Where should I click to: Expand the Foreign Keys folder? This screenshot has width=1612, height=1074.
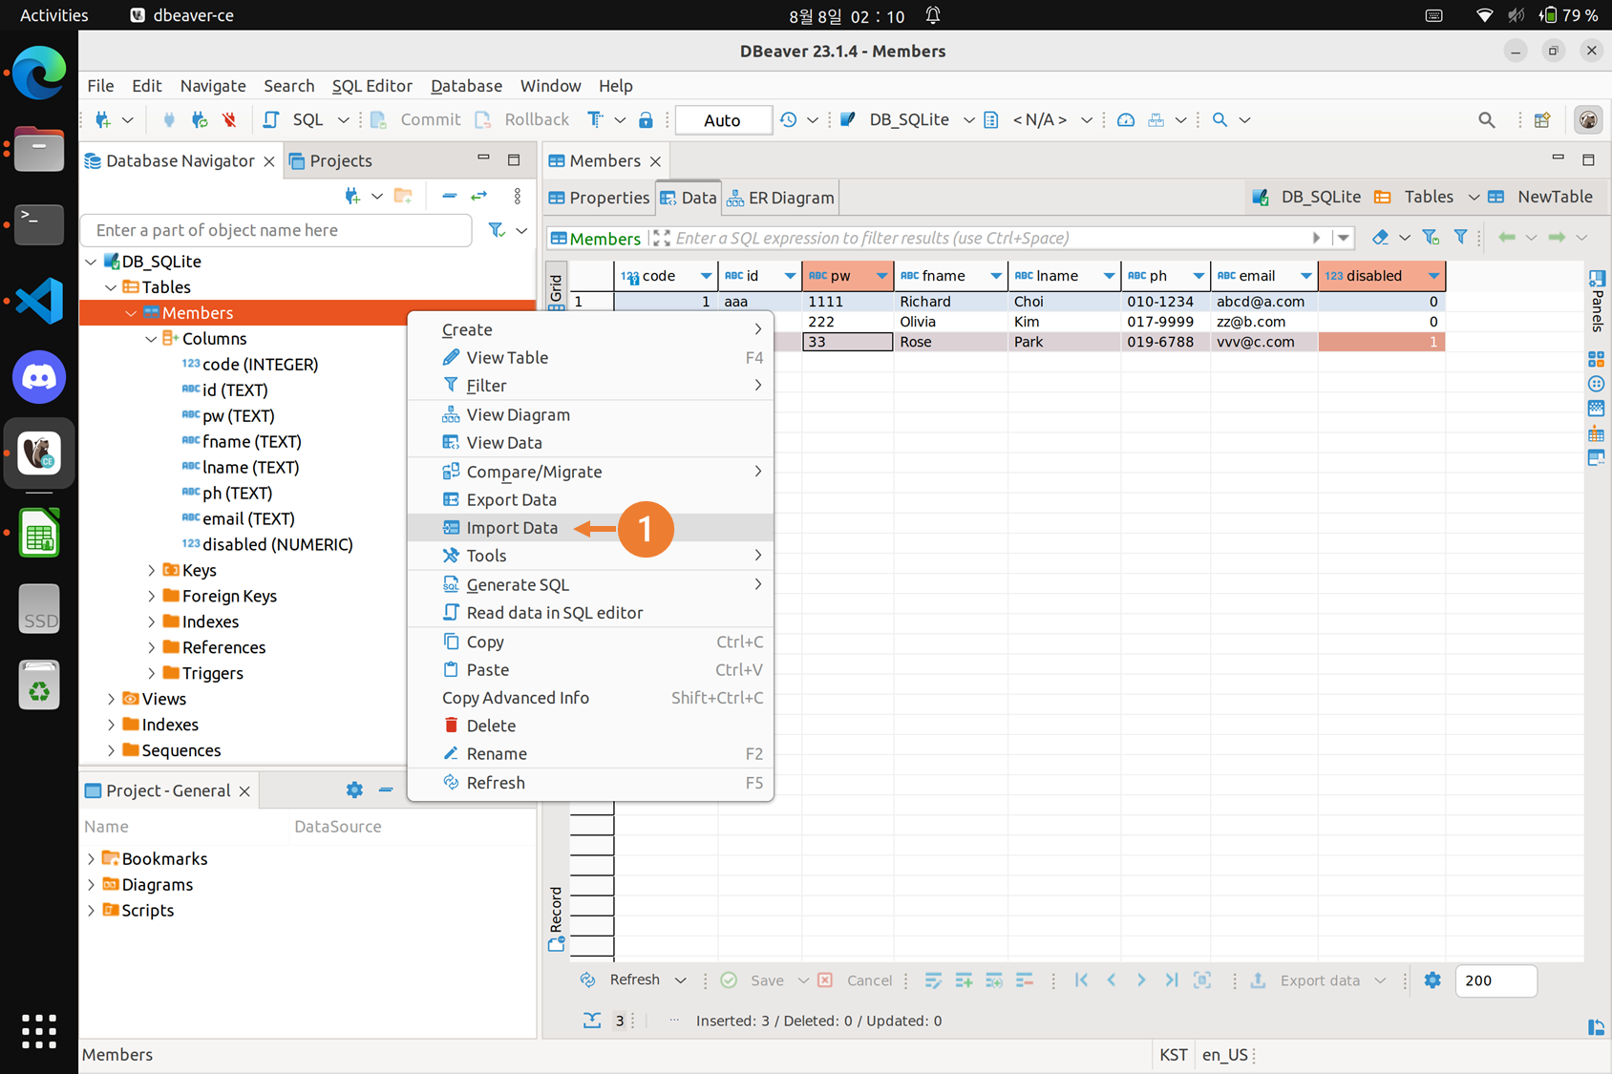tap(151, 596)
